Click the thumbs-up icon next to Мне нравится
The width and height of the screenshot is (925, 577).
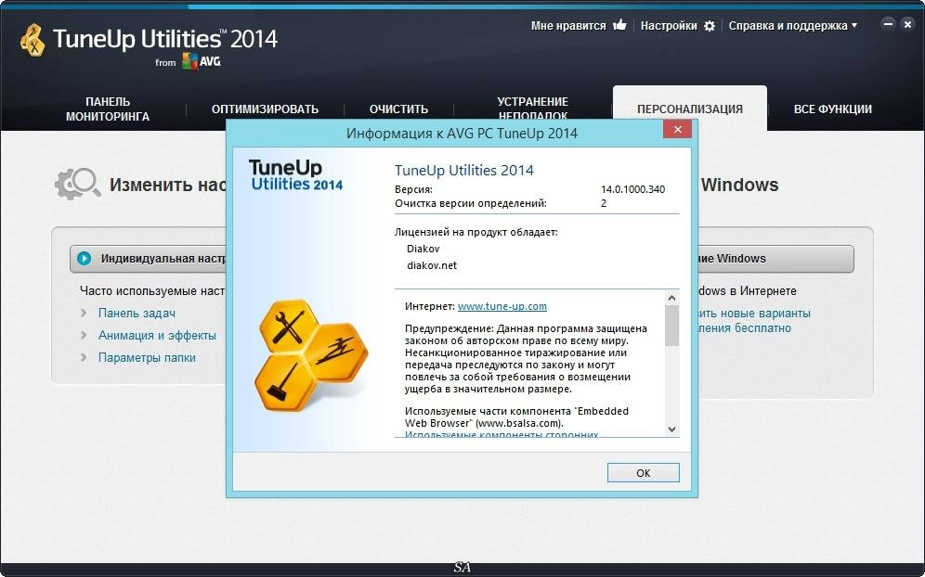click(619, 25)
